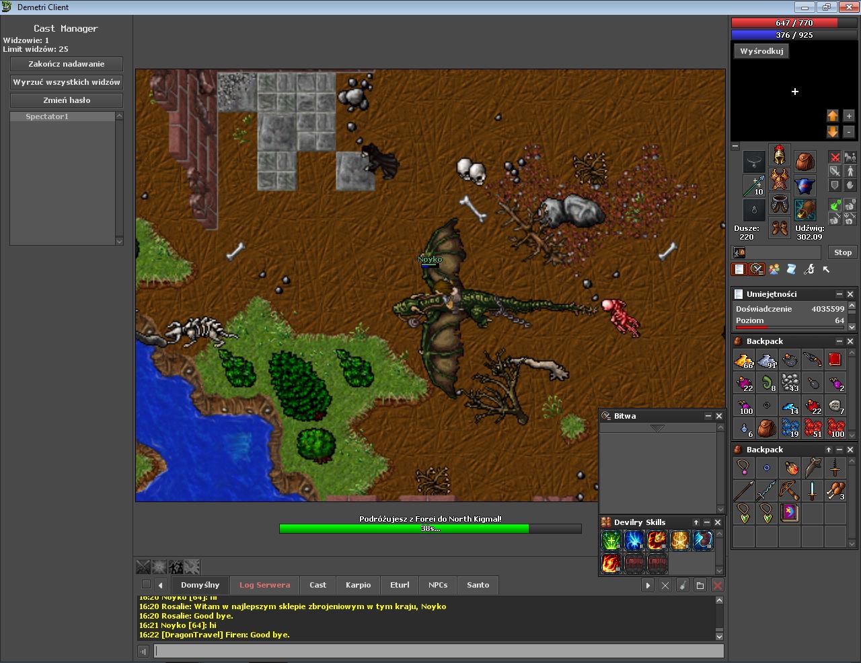Click the chat message input field
This screenshot has width=861, height=663.
pyautogui.click(x=439, y=651)
